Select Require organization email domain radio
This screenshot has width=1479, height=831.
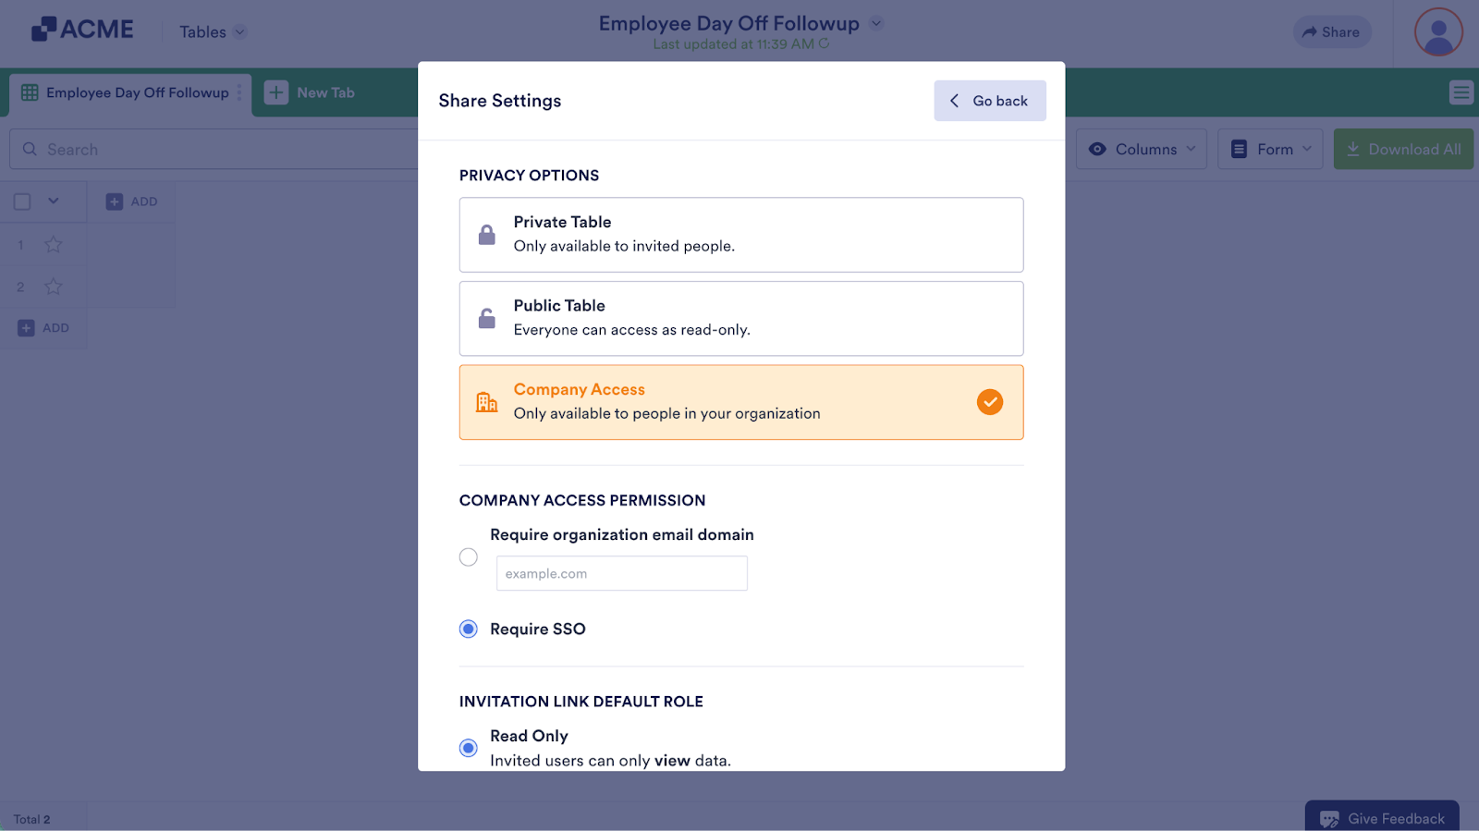tap(469, 557)
